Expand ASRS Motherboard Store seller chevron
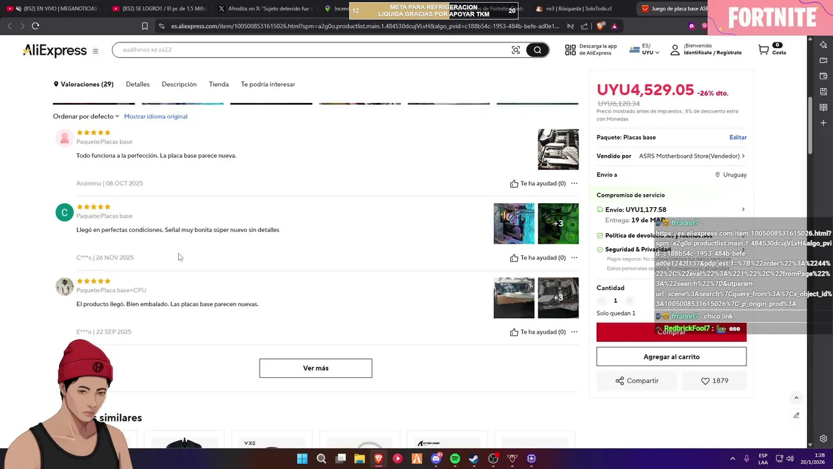833x469 pixels. pyautogui.click(x=743, y=156)
